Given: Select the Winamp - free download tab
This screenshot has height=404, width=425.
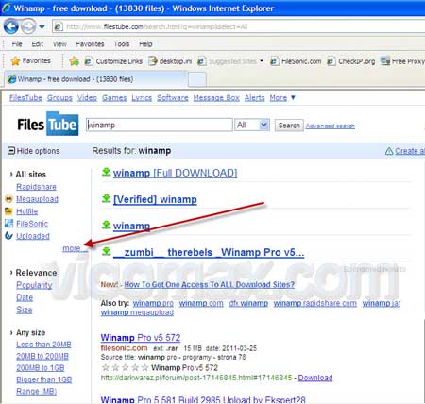Looking at the screenshot, I should pyautogui.click(x=95, y=79).
